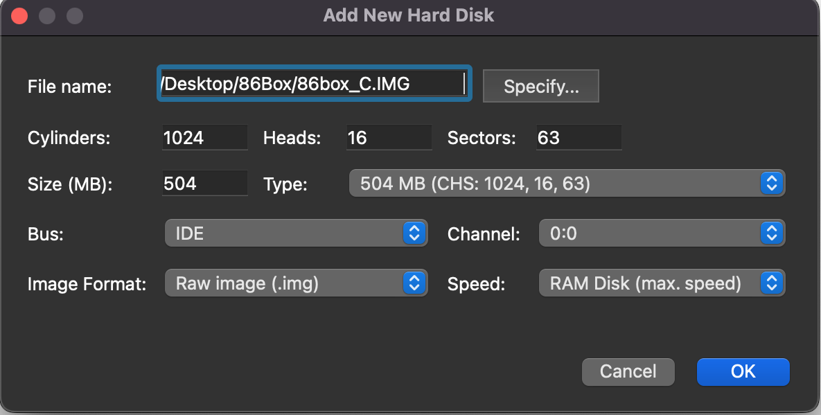821x415 pixels.
Task: Open the Type dropdown showing 504 MB
Action: (554, 184)
